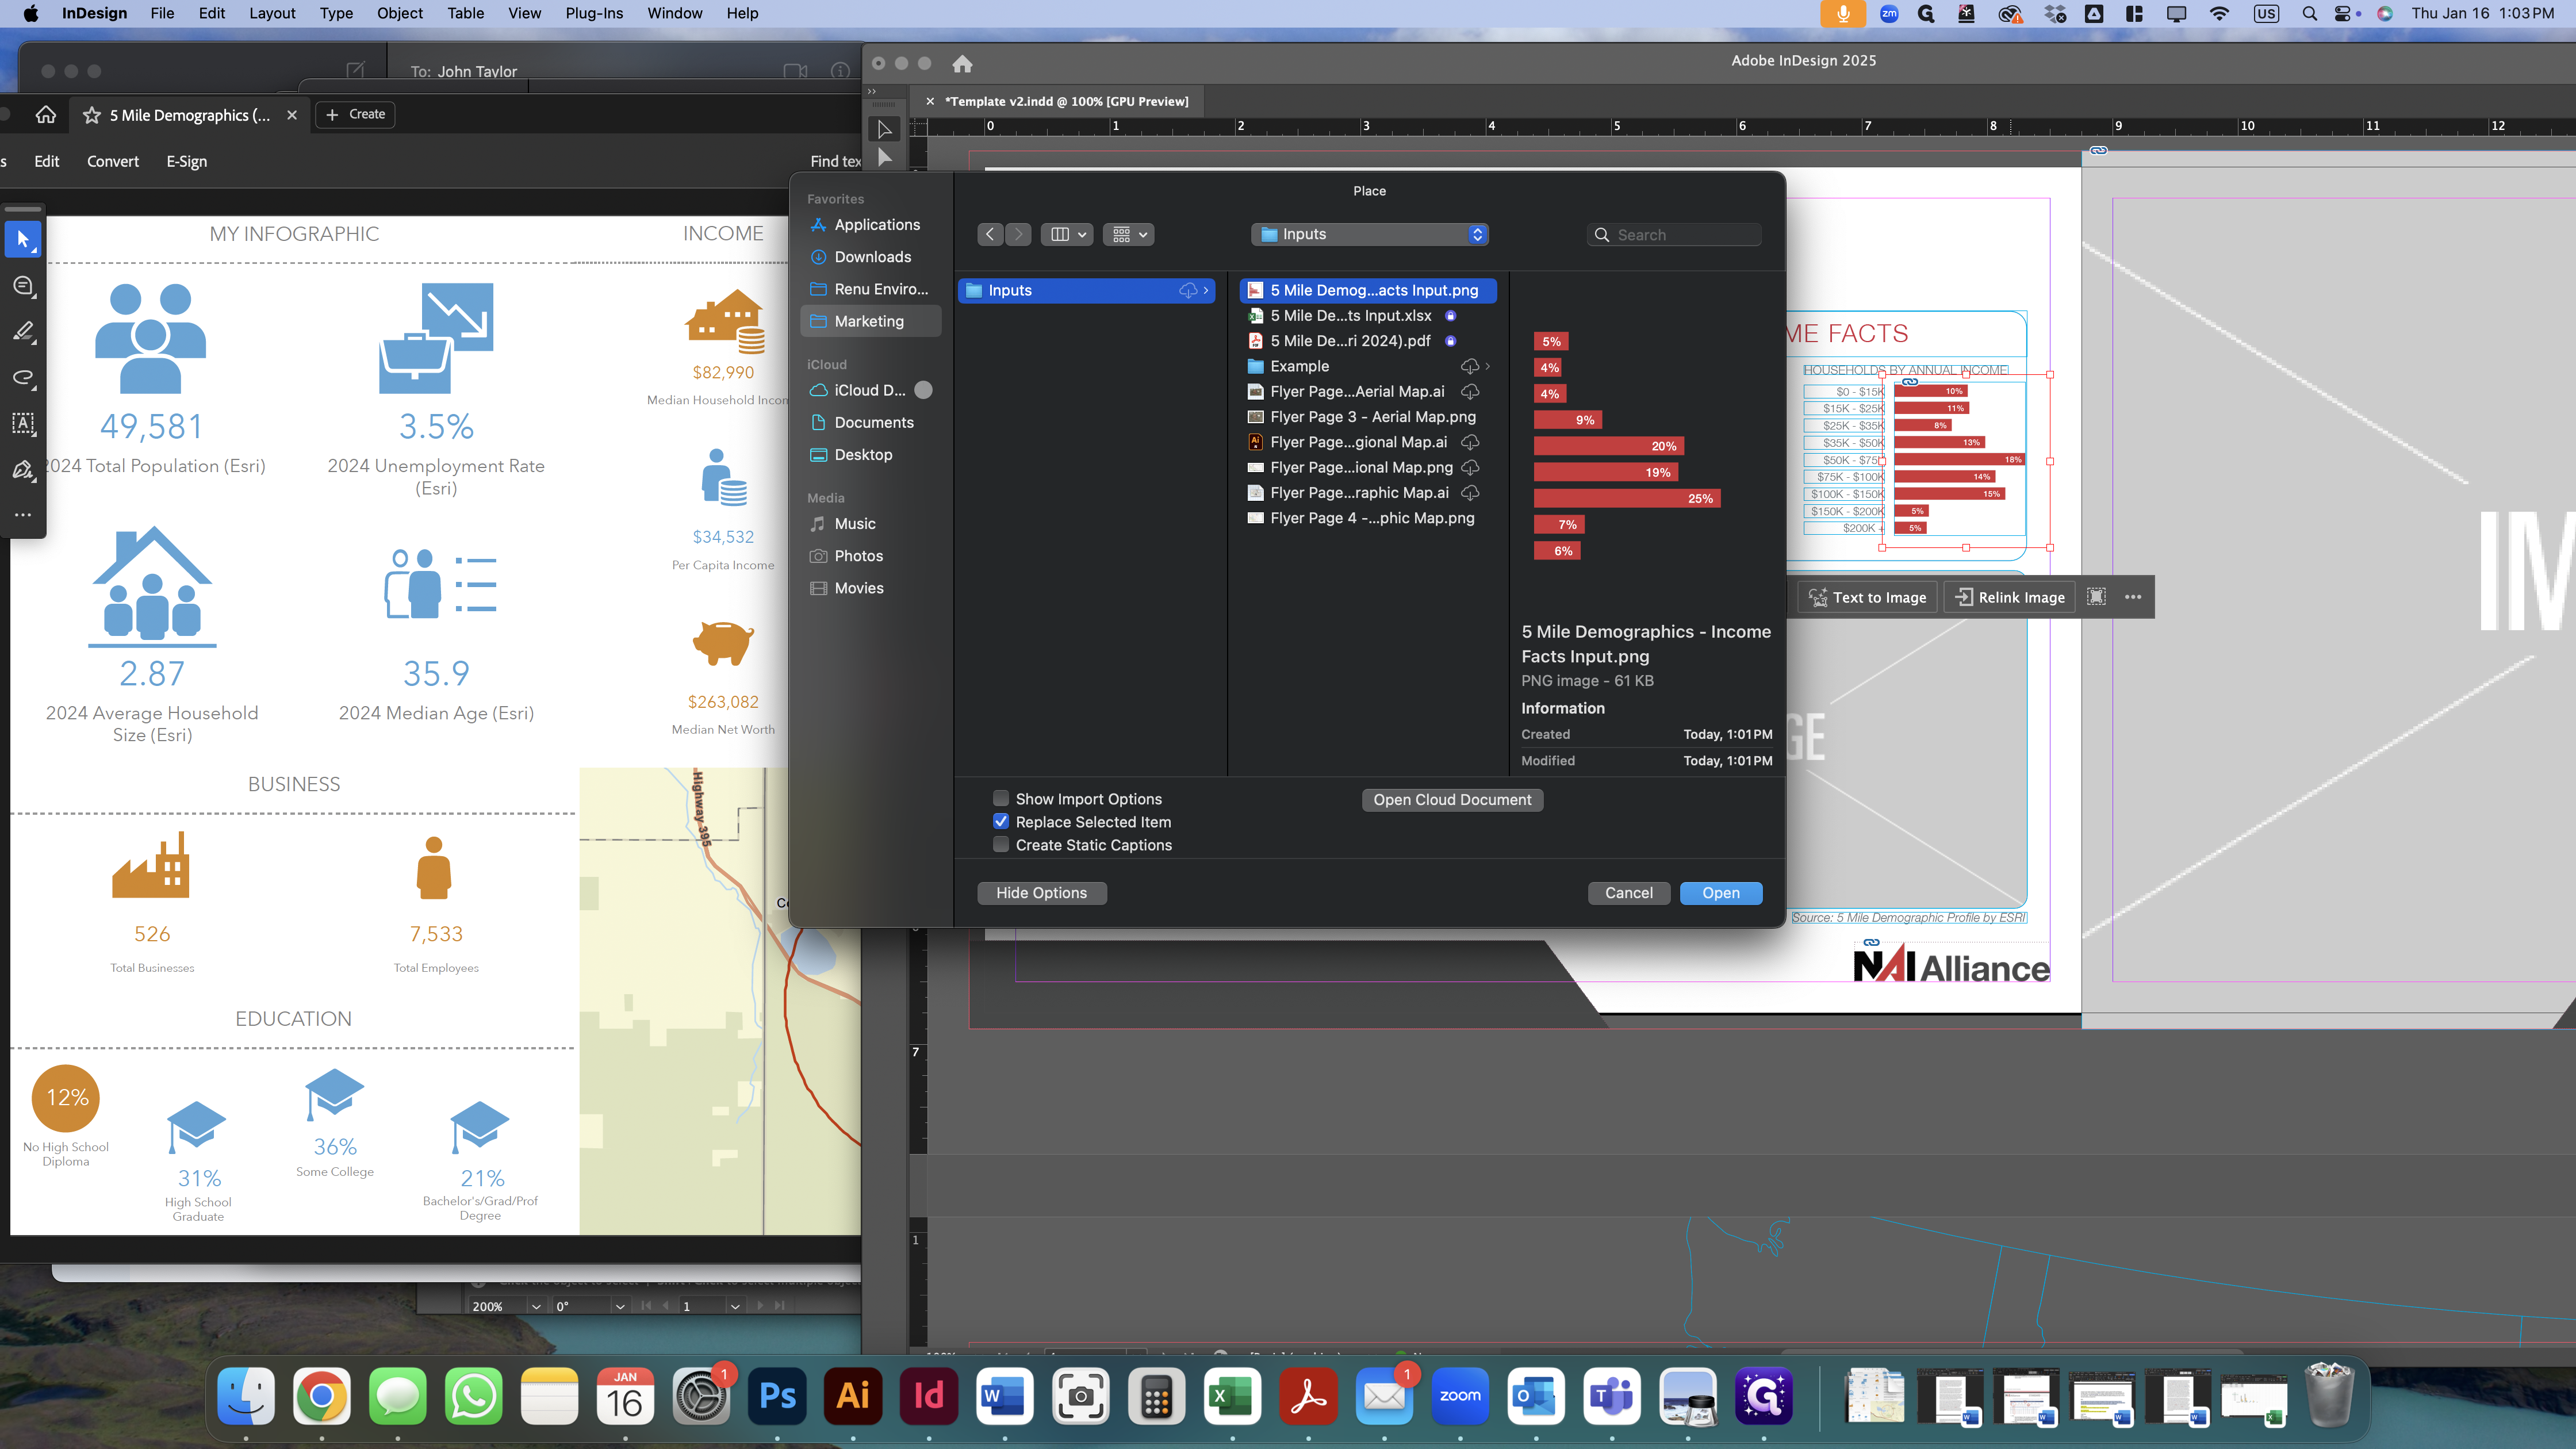The image size is (2576, 1449).
Task: Enable Show Import Options checkbox
Action: pyautogui.click(x=1000, y=798)
